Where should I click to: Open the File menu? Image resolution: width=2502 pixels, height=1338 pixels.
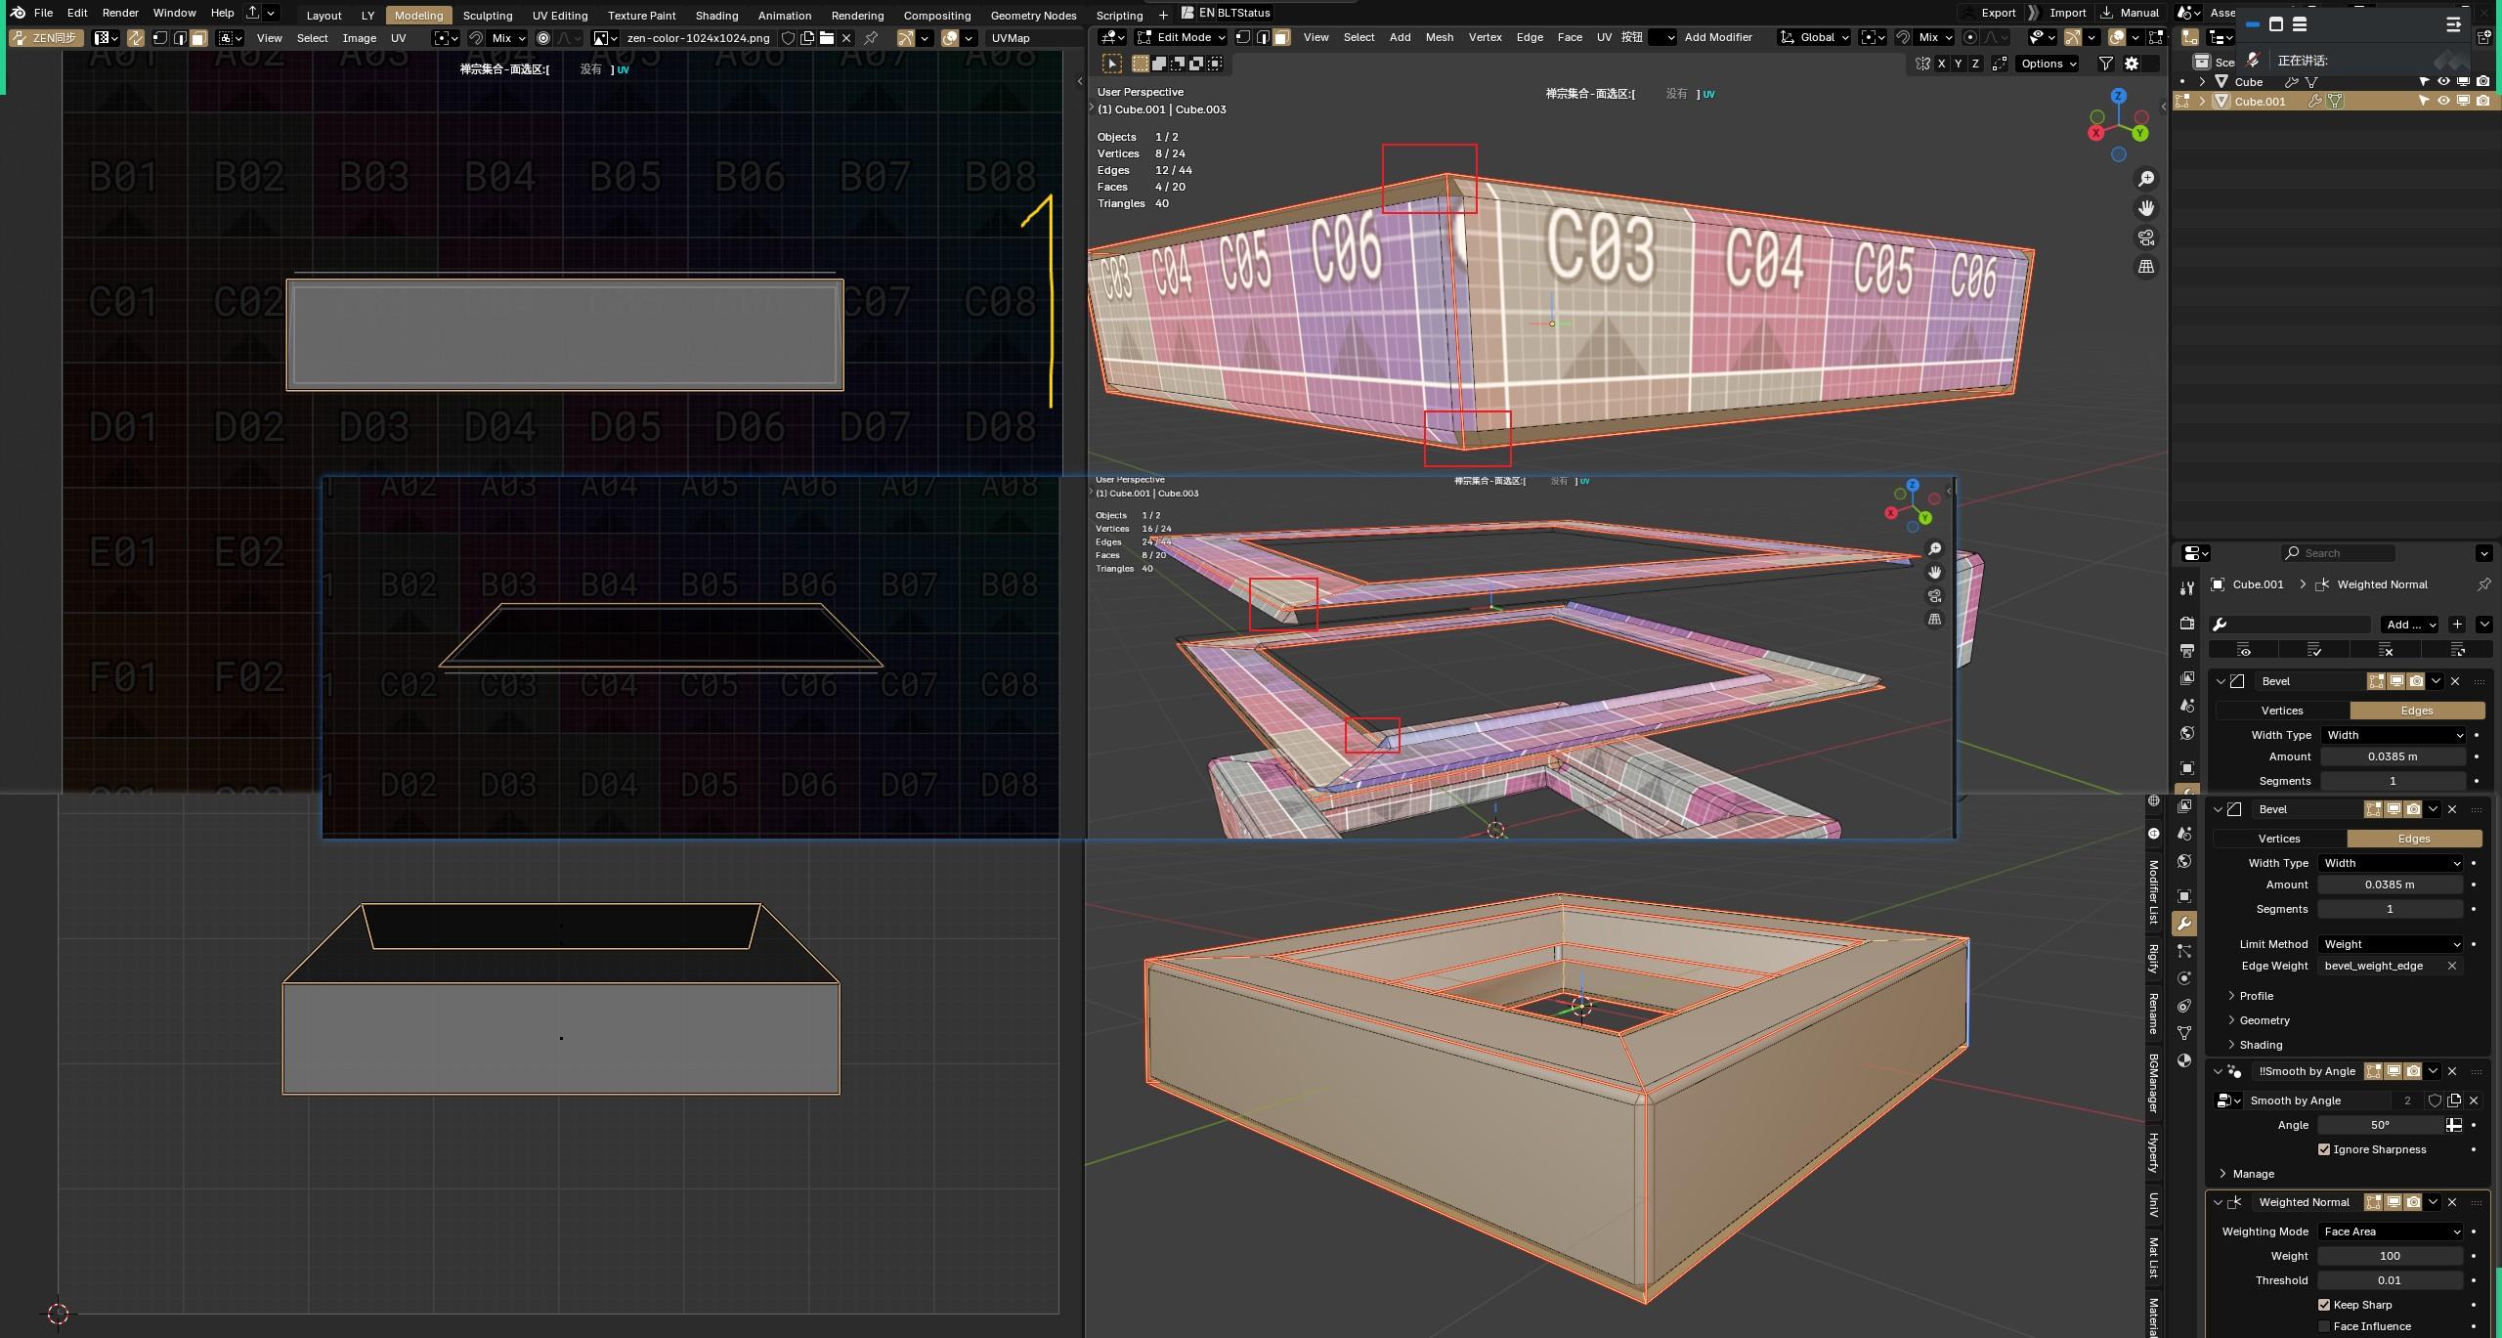43,13
